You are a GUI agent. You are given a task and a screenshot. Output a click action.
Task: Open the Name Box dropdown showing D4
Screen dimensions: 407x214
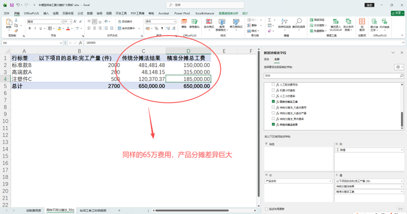pos(61,43)
